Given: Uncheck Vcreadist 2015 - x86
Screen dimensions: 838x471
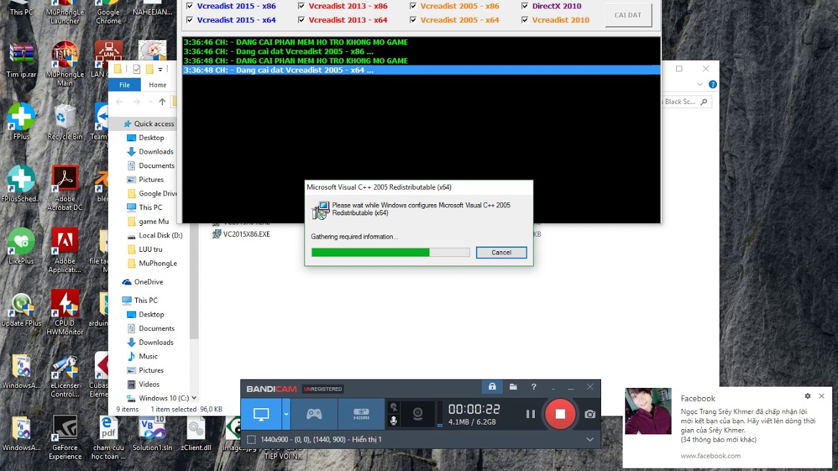Looking at the screenshot, I should point(190,6).
